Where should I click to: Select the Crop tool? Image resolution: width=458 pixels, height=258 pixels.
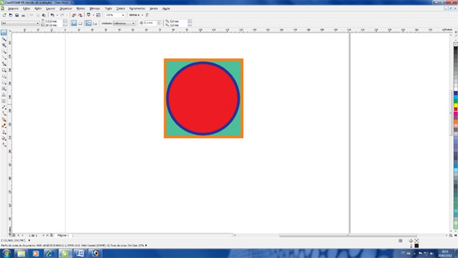pyautogui.click(x=4, y=45)
